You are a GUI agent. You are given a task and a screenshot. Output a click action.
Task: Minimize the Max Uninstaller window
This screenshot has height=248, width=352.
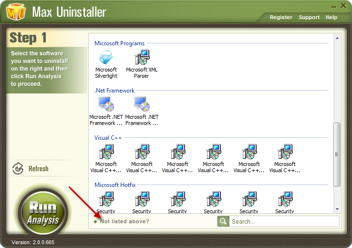(334, 7)
